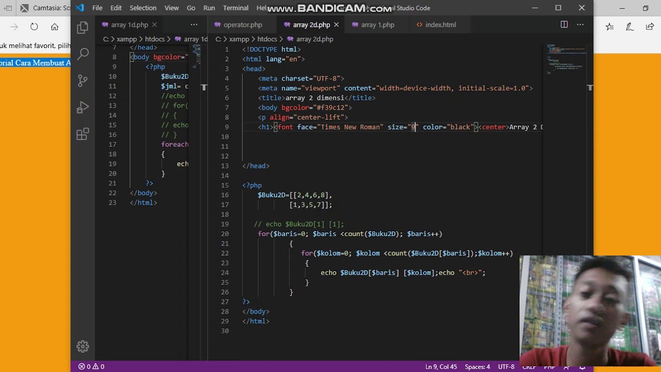Open the Extensions view
The height and width of the screenshot is (372, 661).
pos(83,134)
